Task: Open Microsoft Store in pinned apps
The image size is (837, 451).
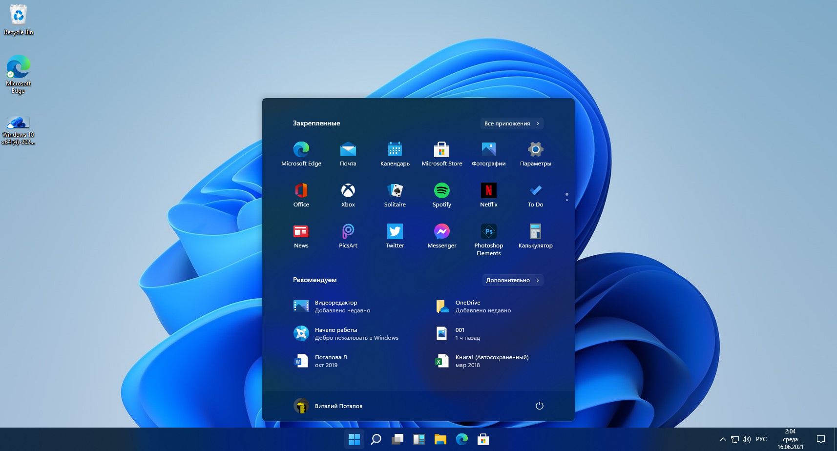Action: pyautogui.click(x=442, y=154)
